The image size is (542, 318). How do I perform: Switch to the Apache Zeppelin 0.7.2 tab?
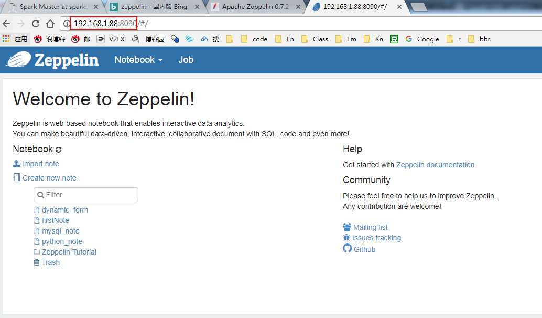[x=255, y=7]
